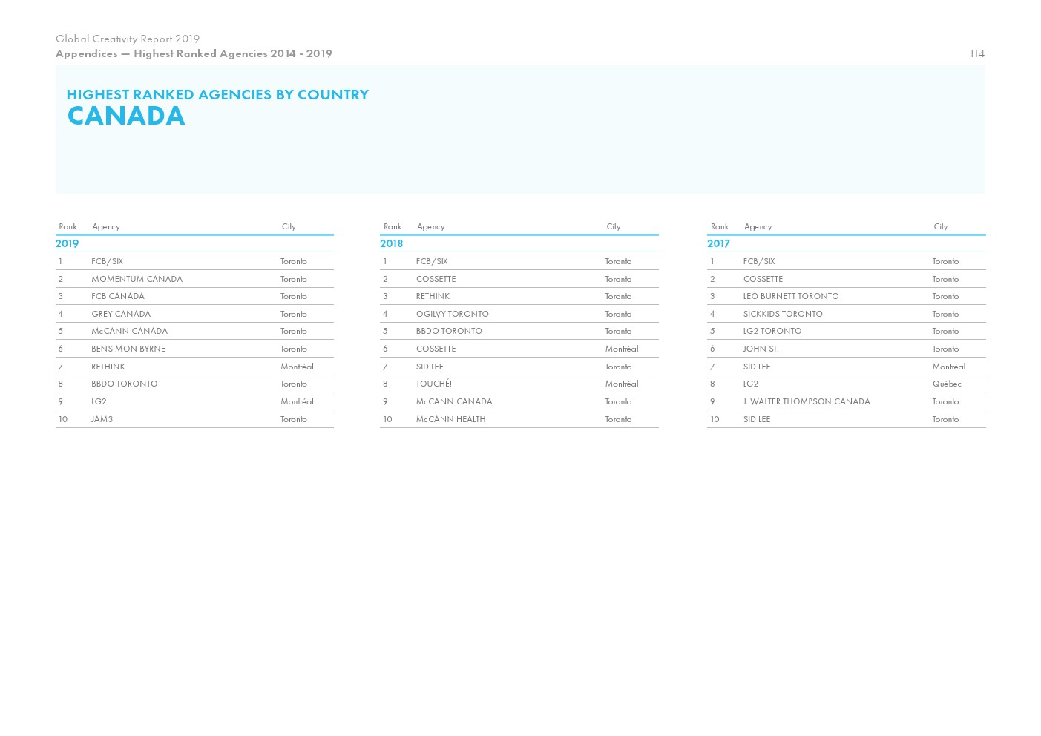Select the GREY CANADA entry
Viewport: 1041px width, 736px height.
120,314
